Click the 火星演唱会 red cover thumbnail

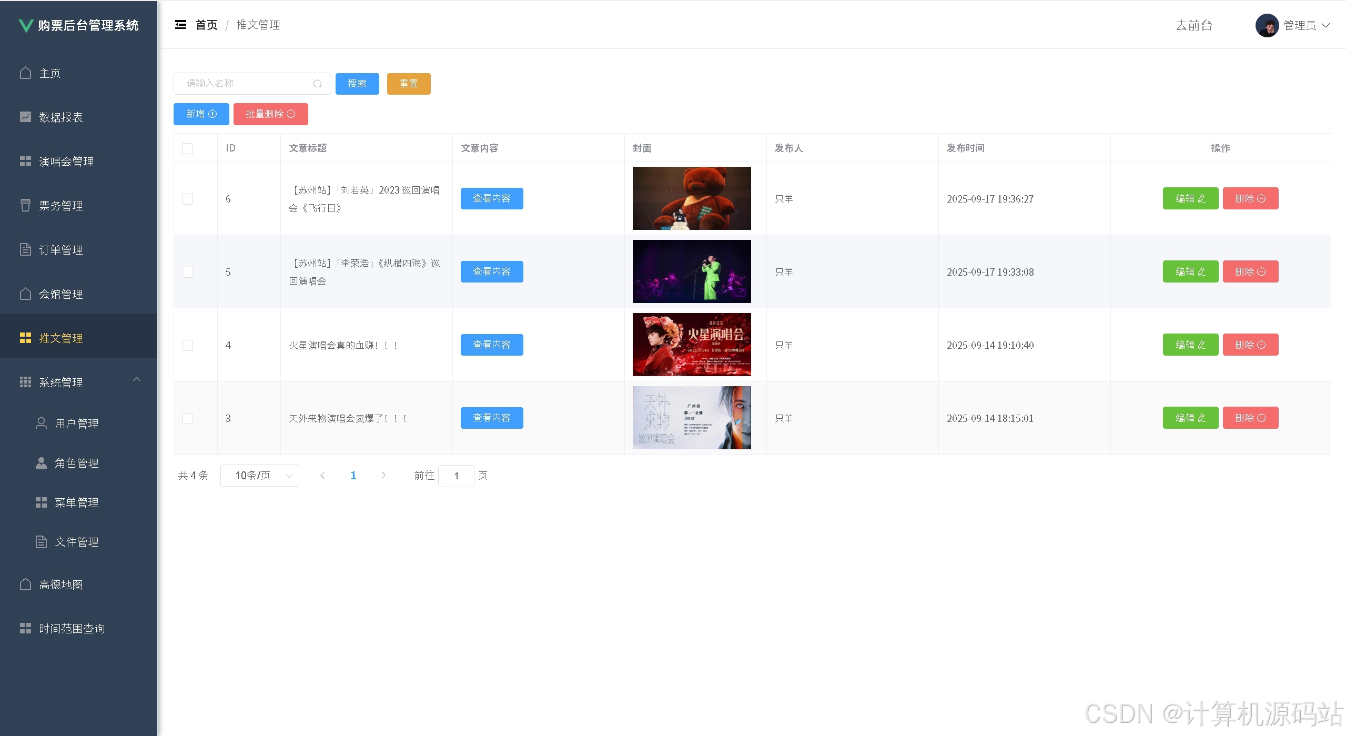[692, 345]
